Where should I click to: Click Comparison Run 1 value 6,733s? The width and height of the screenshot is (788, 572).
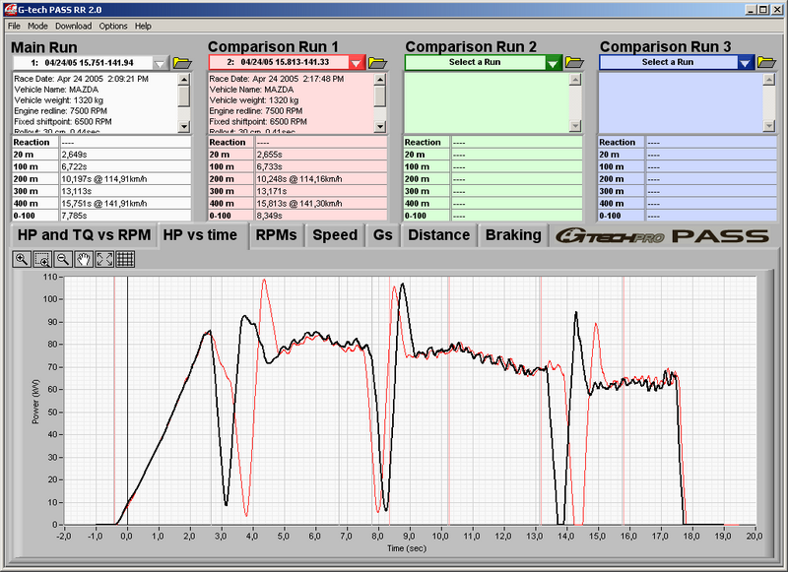click(x=321, y=166)
